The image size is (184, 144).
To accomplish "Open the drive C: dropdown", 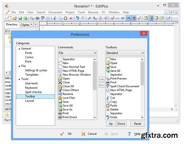I will pos(36,31).
